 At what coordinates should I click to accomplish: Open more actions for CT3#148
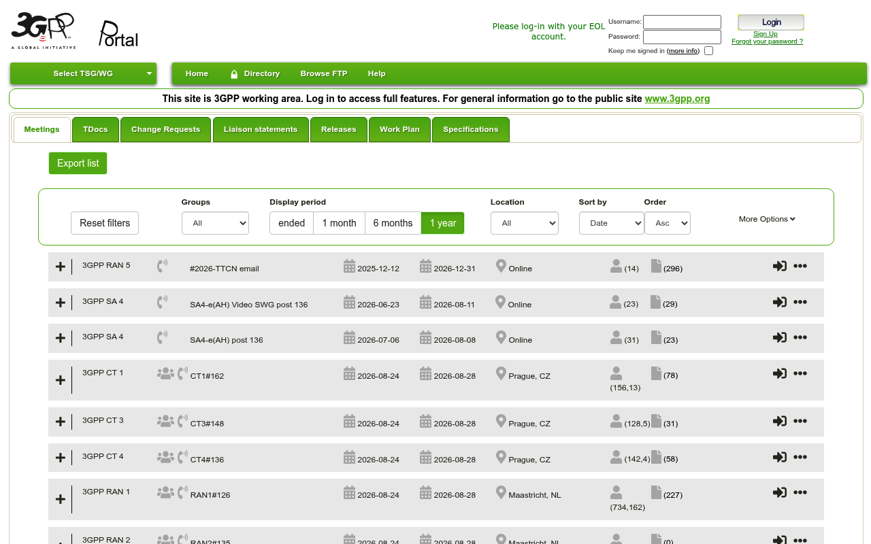coord(800,421)
